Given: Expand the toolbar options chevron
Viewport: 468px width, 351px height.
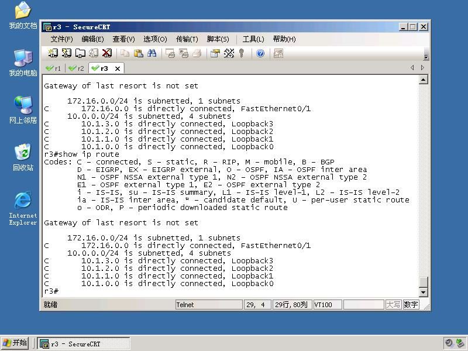Looking at the screenshot, I should 426,57.
